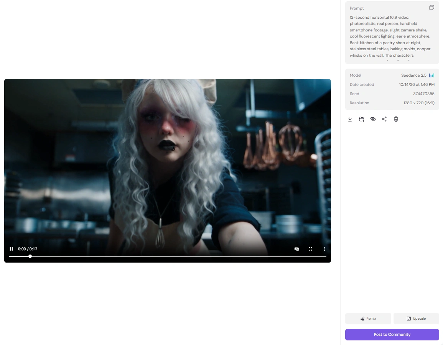Post video to Community
This screenshot has height=345, width=443.
(392, 335)
